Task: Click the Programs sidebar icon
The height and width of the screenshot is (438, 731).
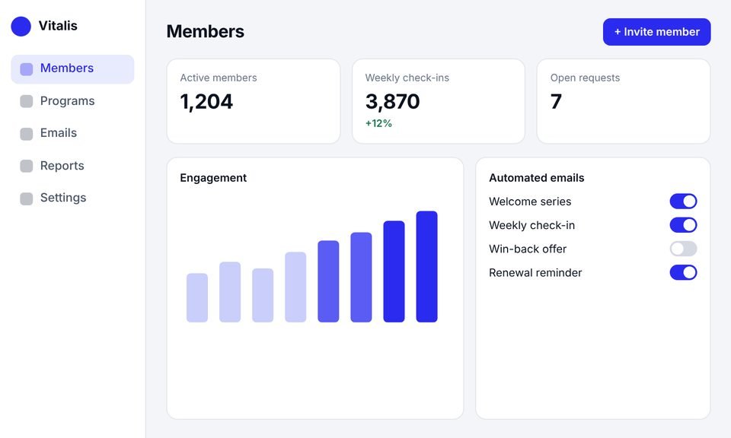Action: [x=27, y=101]
